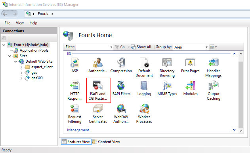Collapse the IIS group section
Image resolution: width=250 pixels, height=153 pixels.
[234, 54]
